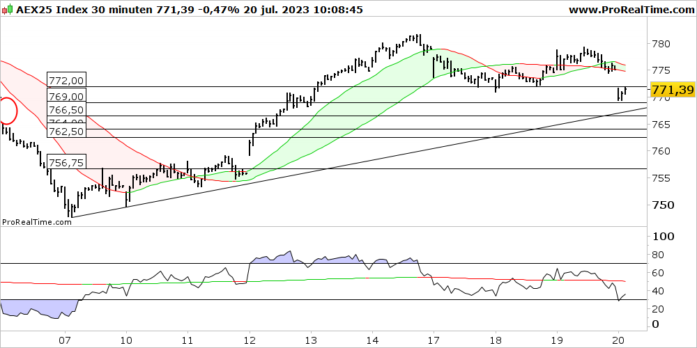Open the www.ProRealTime.com link
This screenshot has height=348, width=697.
[x=631, y=10]
